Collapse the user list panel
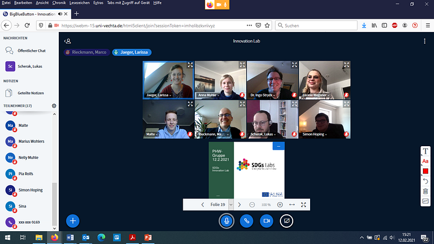434x244 pixels. pos(68,41)
